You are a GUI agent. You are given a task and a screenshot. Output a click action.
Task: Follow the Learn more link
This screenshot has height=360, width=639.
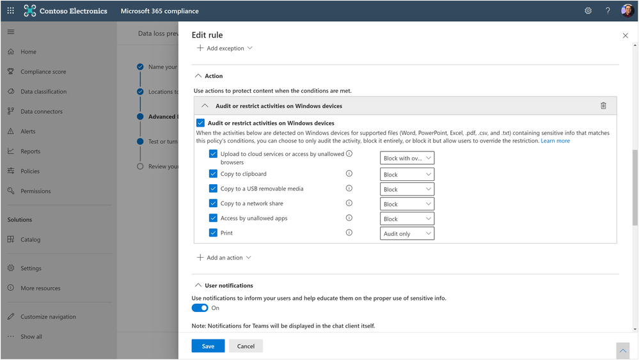[555, 141]
